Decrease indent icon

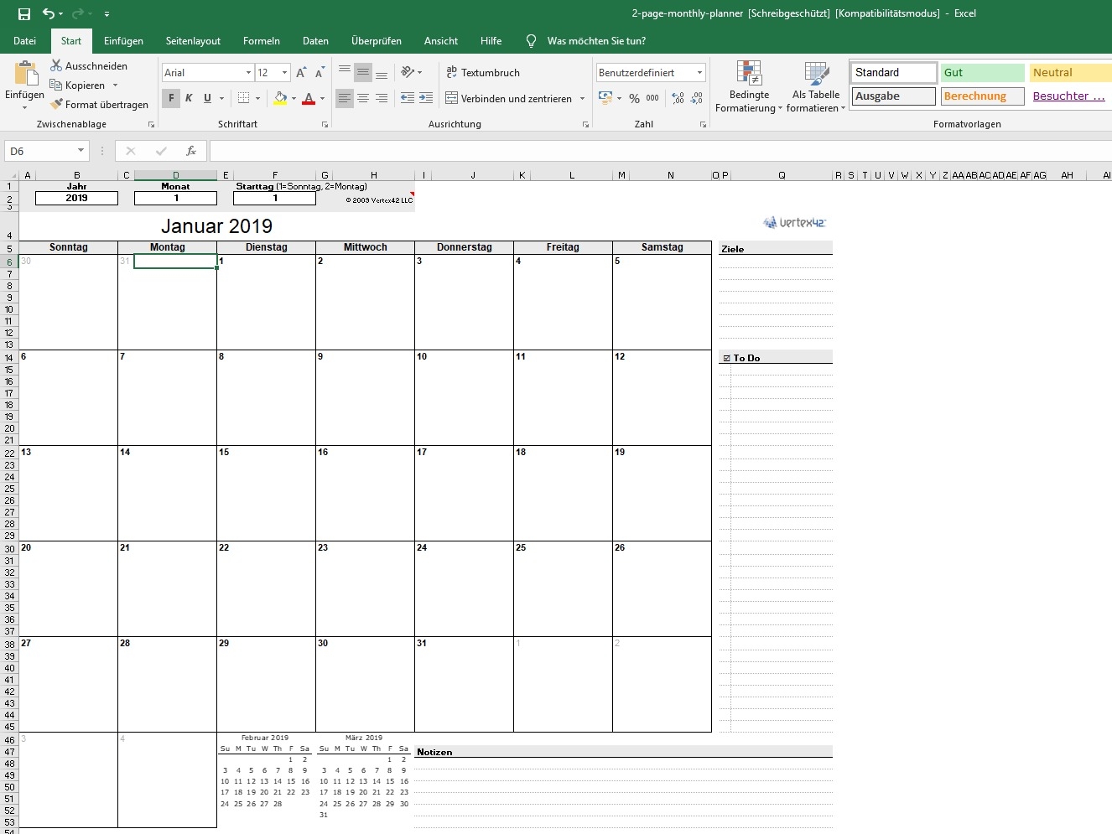pos(408,98)
